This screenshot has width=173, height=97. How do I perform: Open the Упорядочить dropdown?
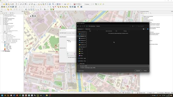tap(81, 29)
